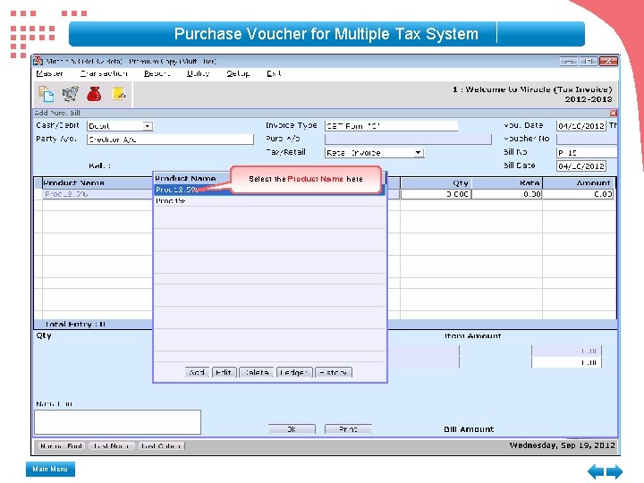This screenshot has height=483, width=644.
Task: Go to next slide with right arrow
Action: [x=614, y=471]
